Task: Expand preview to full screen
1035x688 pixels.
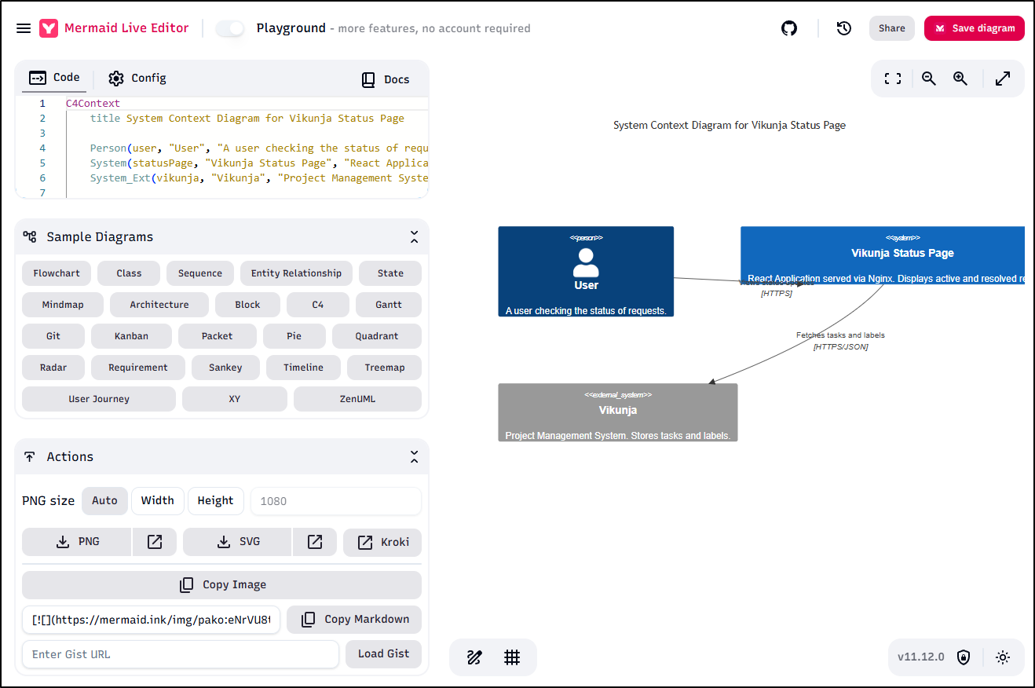Action: click(x=1003, y=79)
